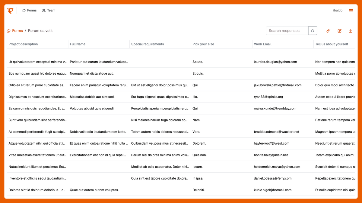Open the hamburger menu
This screenshot has height=203, width=362.
pos(351,10)
